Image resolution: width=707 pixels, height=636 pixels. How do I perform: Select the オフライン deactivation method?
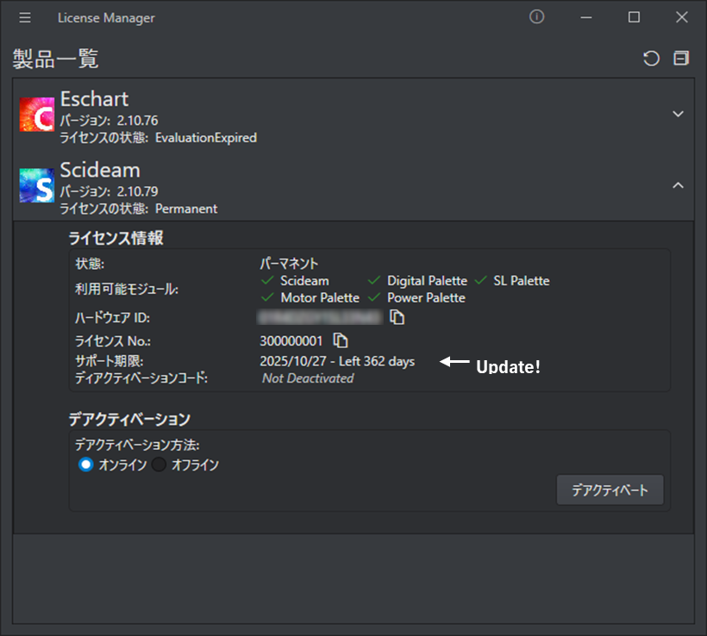click(159, 465)
